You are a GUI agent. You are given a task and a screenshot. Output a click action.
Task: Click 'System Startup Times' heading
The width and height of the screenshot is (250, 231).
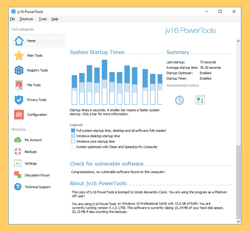coord(97,52)
